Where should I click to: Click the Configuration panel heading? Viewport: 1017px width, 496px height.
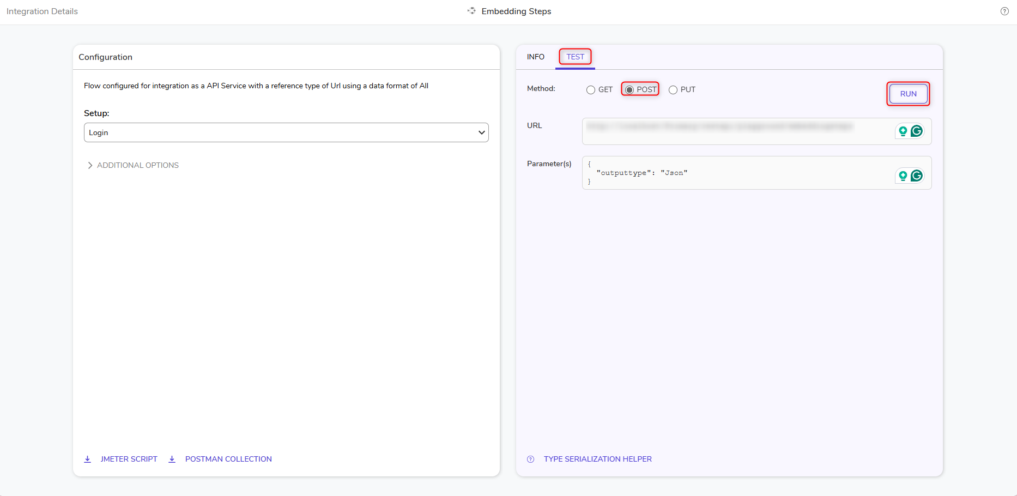(105, 57)
